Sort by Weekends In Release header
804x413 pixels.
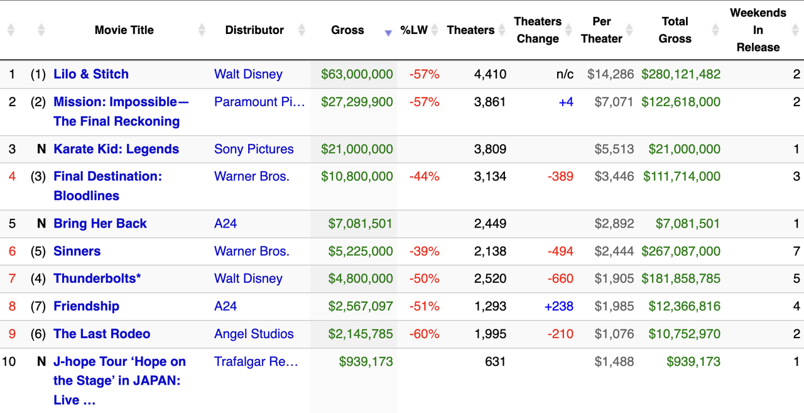(x=758, y=30)
